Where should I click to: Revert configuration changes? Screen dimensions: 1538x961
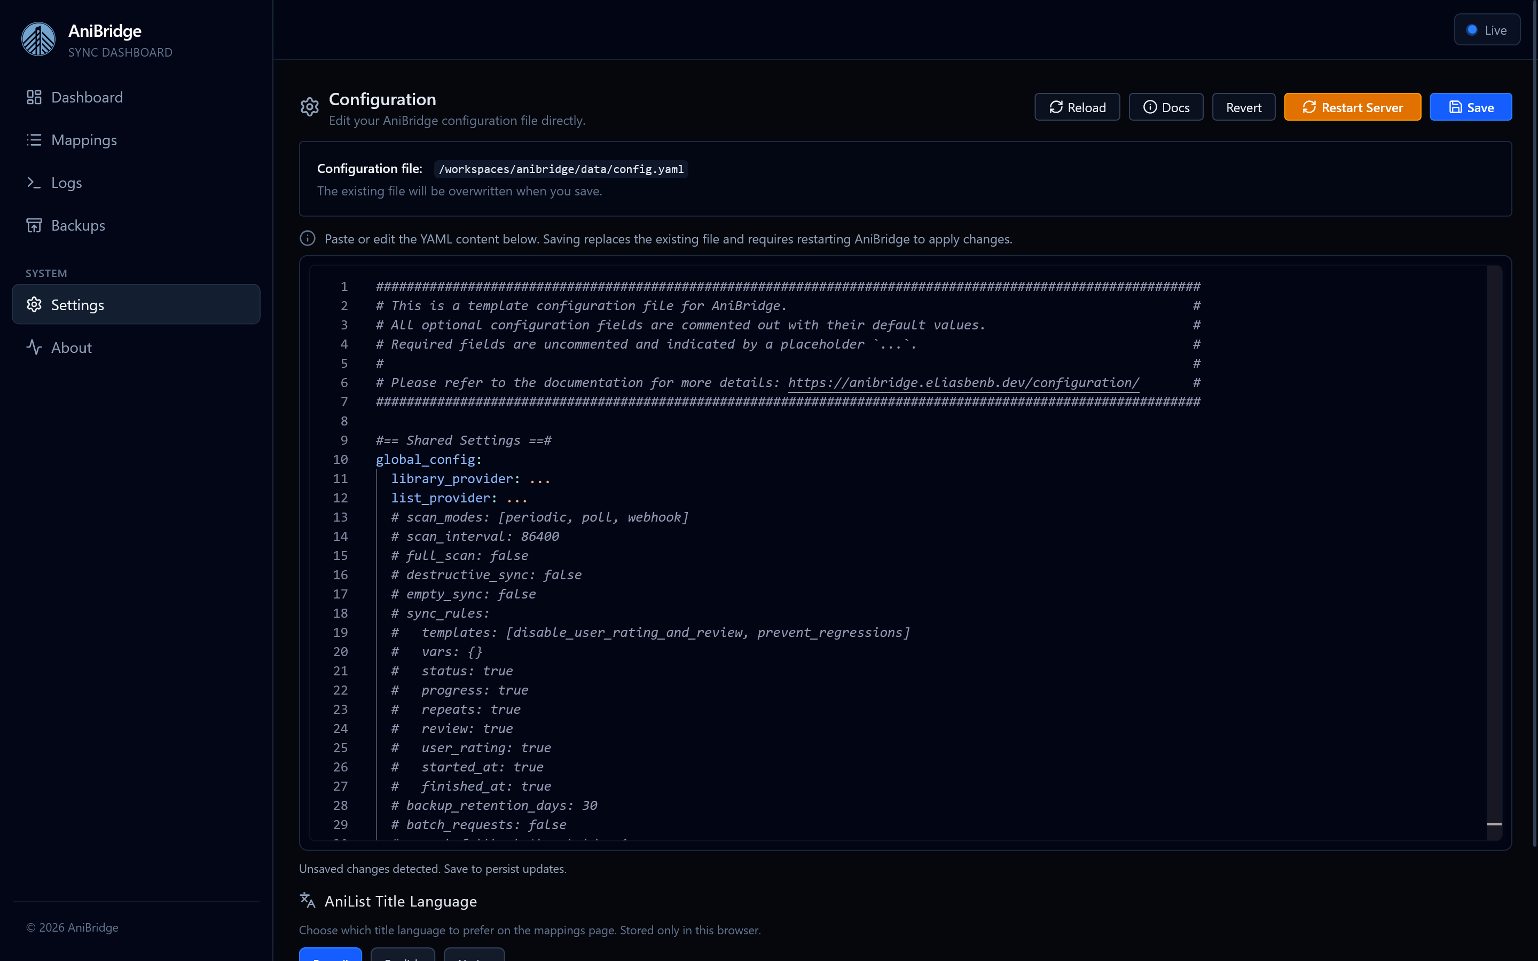pyautogui.click(x=1243, y=107)
